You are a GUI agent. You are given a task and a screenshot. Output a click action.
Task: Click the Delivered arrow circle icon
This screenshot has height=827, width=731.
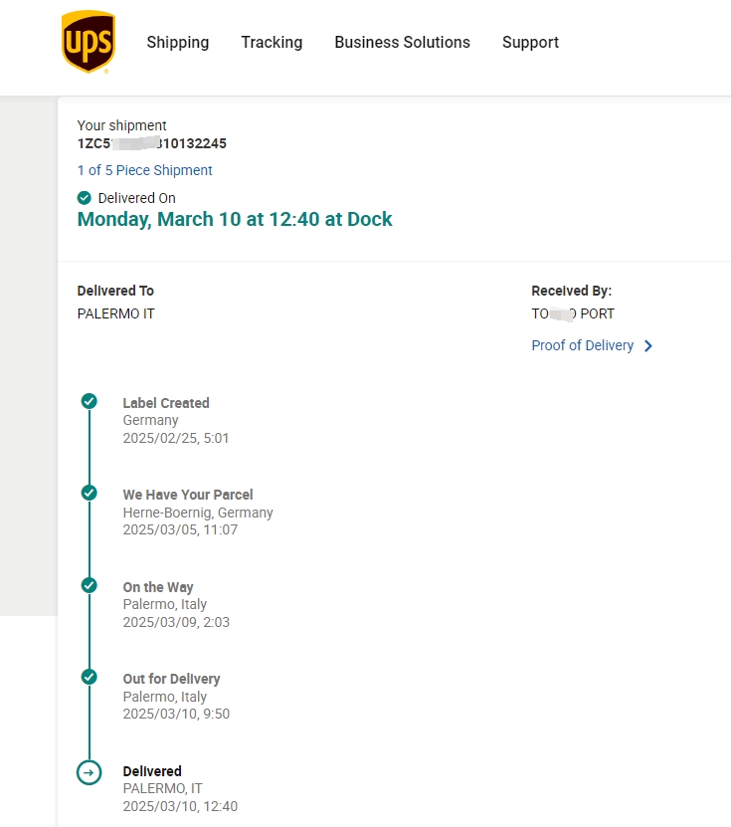90,772
